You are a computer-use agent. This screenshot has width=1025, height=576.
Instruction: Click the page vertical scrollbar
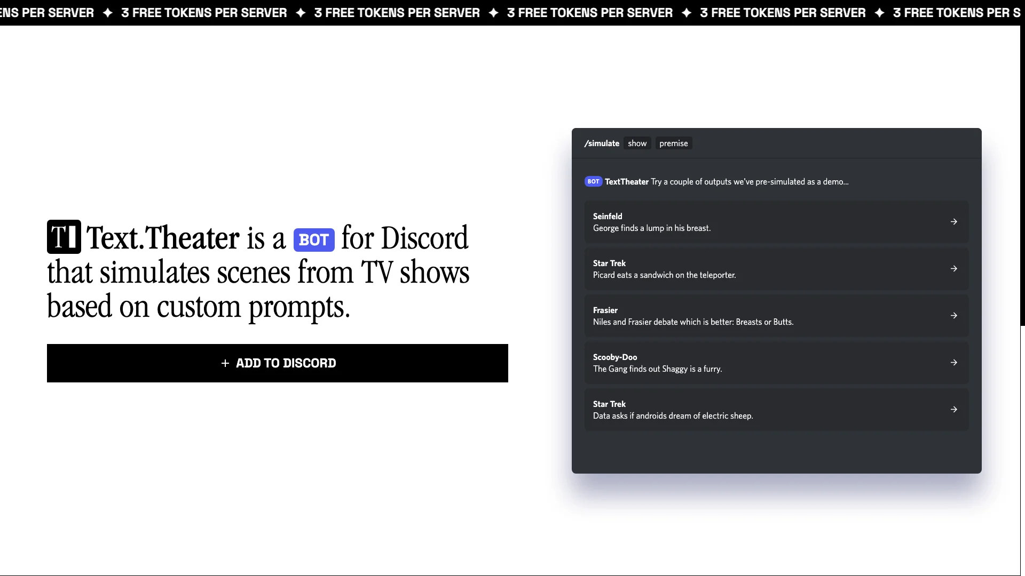(x=1022, y=176)
